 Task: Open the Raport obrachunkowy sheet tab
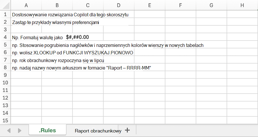coord(98,131)
